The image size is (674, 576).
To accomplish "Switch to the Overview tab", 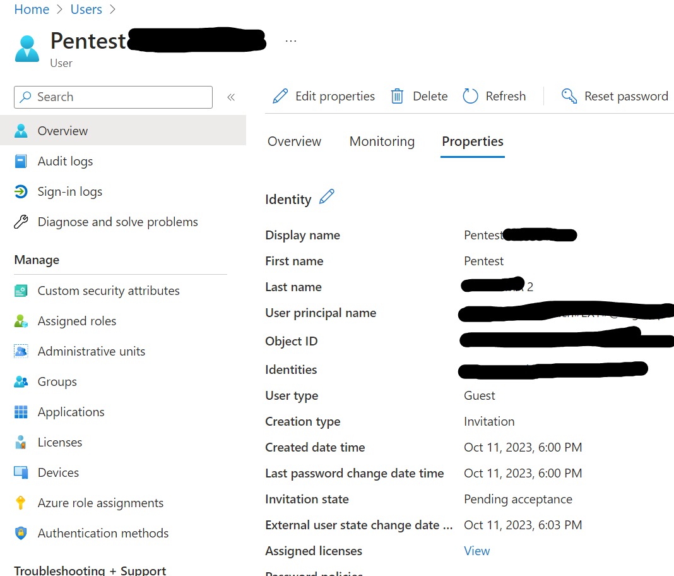I will 294,141.
